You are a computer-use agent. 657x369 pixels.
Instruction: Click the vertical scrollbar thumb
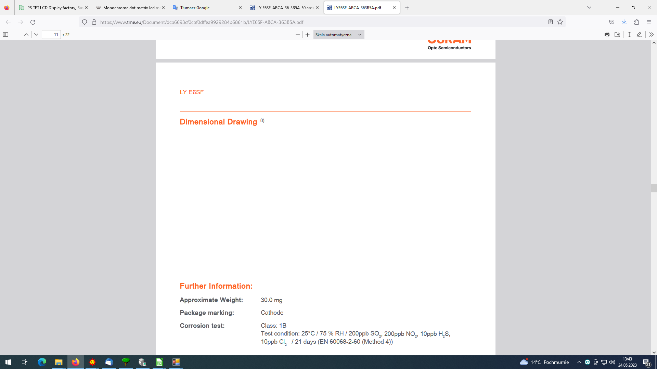pyautogui.click(x=654, y=188)
